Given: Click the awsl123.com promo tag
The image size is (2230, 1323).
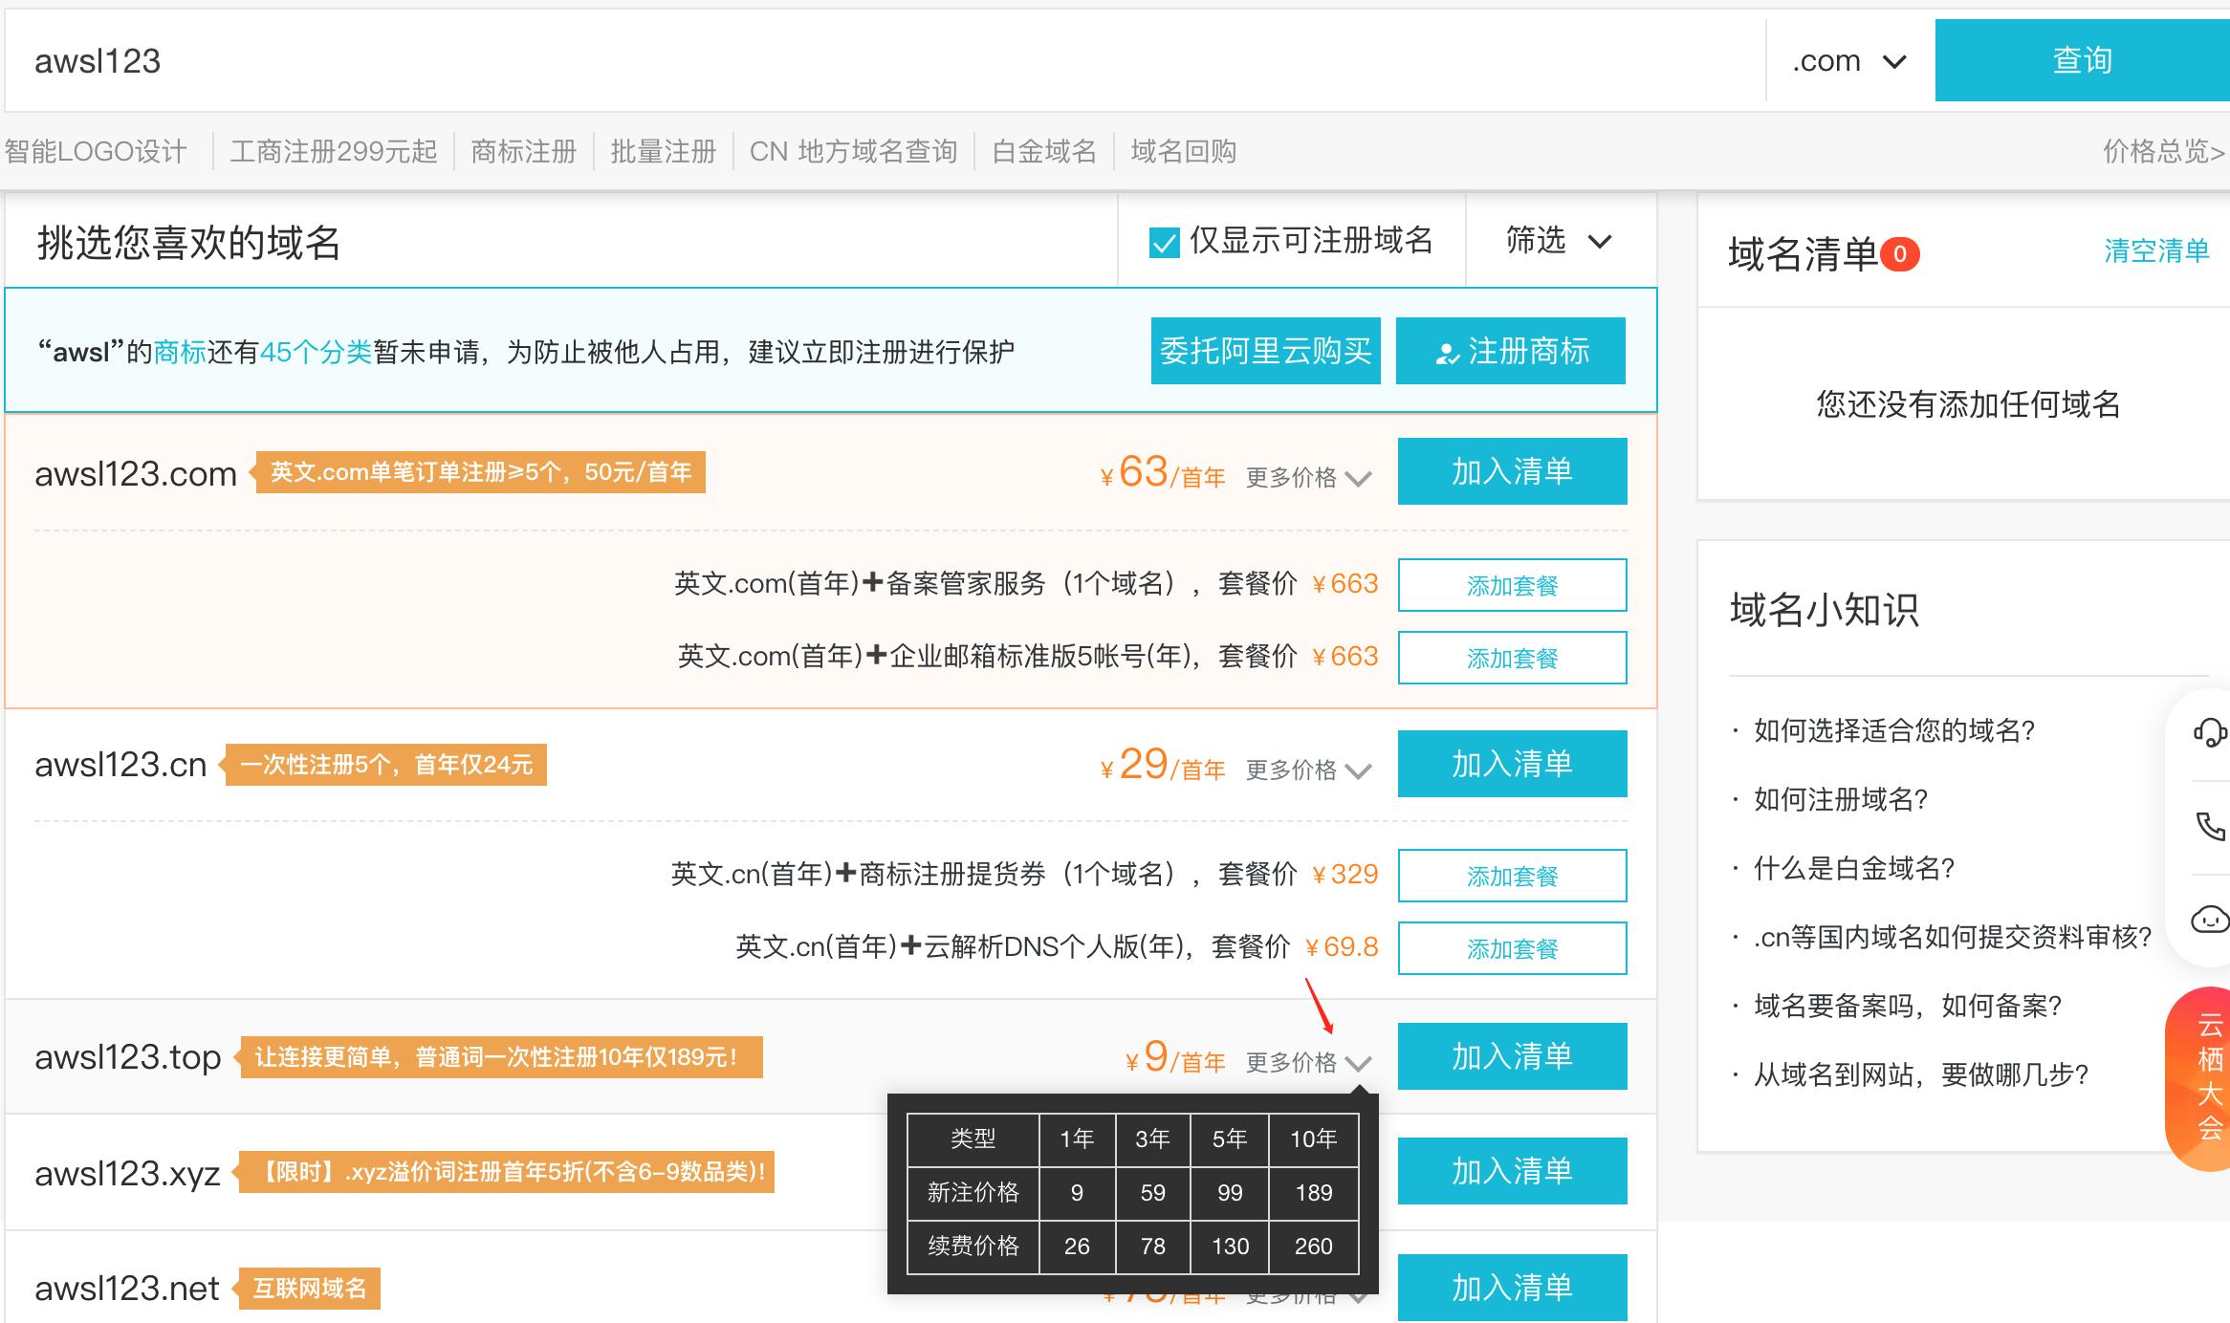Looking at the screenshot, I should [478, 472].
